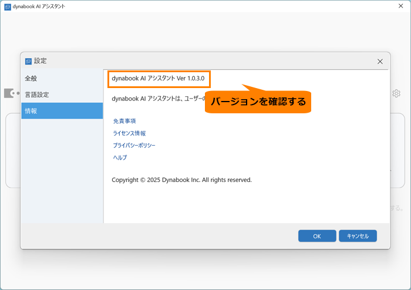Close the 設定 dialog

pos(380,62)
